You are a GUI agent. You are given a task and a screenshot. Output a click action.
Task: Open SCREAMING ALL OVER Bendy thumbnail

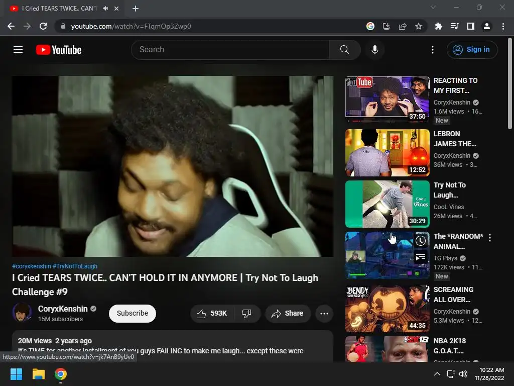(x=387, y=308)
